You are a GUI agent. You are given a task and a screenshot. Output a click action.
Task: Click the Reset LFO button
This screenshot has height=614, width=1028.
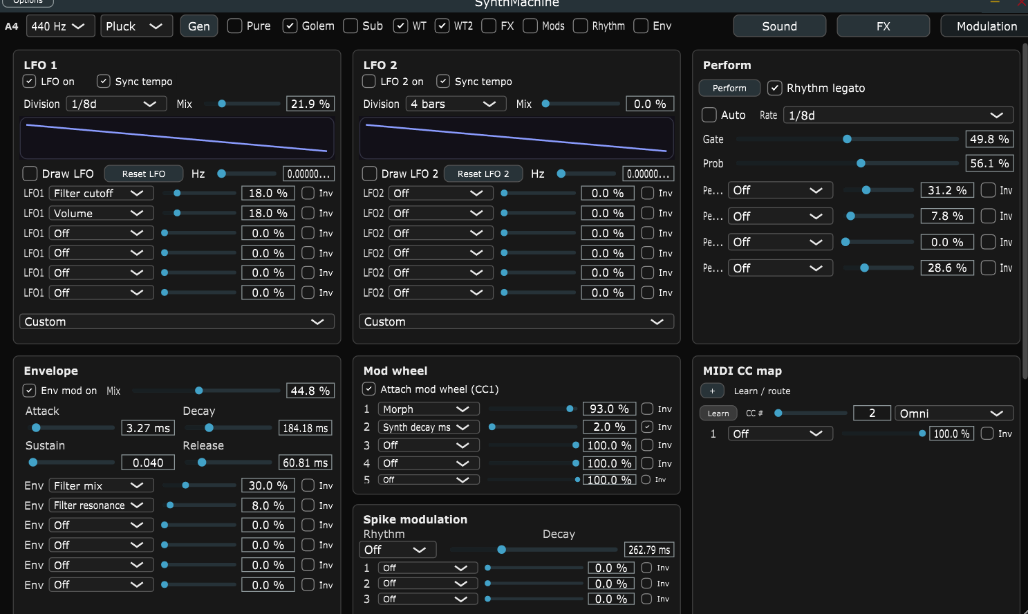pyautogui.click(x=144, y=174)
